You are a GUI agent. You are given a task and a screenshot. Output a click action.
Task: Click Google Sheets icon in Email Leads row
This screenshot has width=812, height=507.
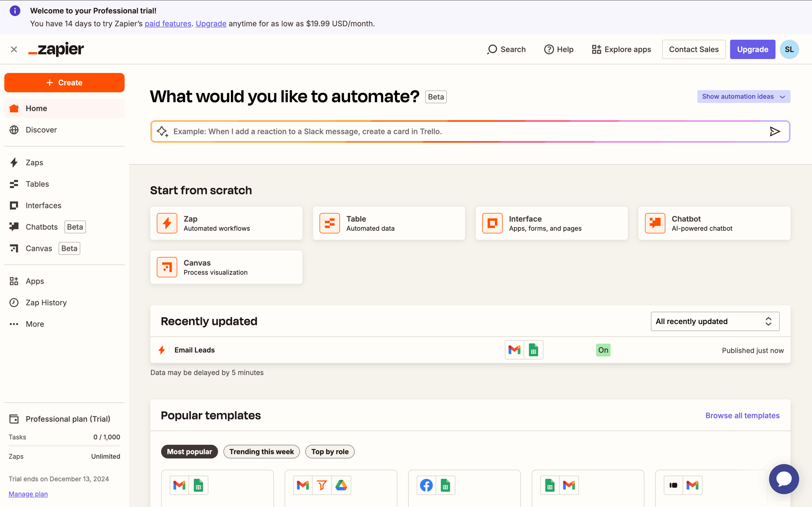point(533,350)
